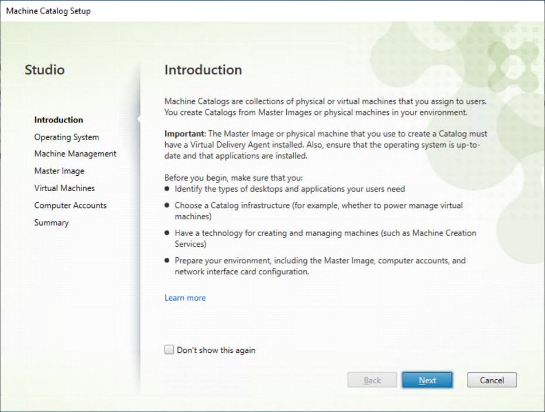Tick the Don't show this again checkbox
The height and width of the screenshot is (412, 545).
169,350
